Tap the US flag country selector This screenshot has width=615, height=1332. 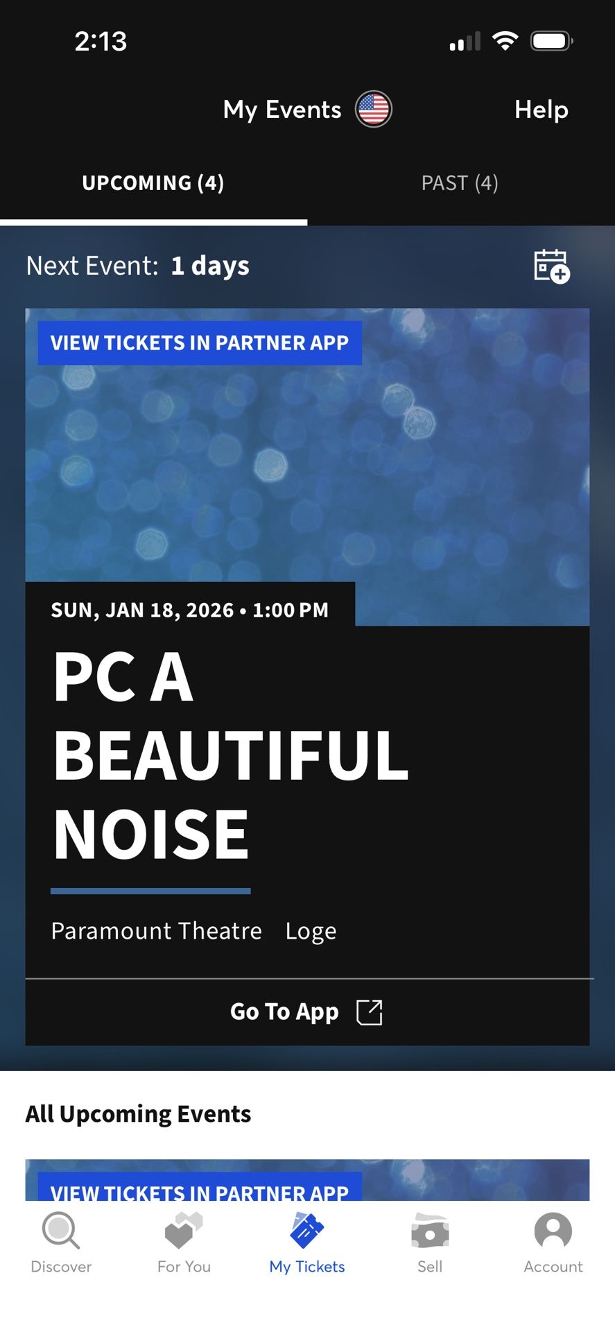pos(374,110)
